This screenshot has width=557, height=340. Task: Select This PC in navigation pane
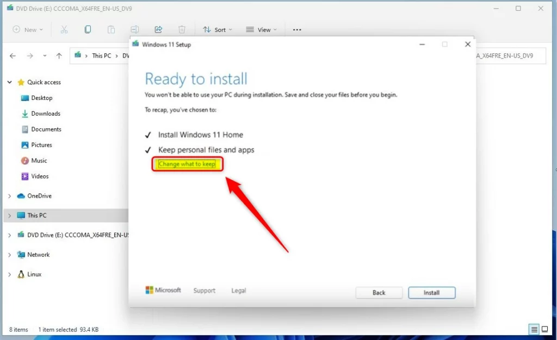(x=37, y=215)
